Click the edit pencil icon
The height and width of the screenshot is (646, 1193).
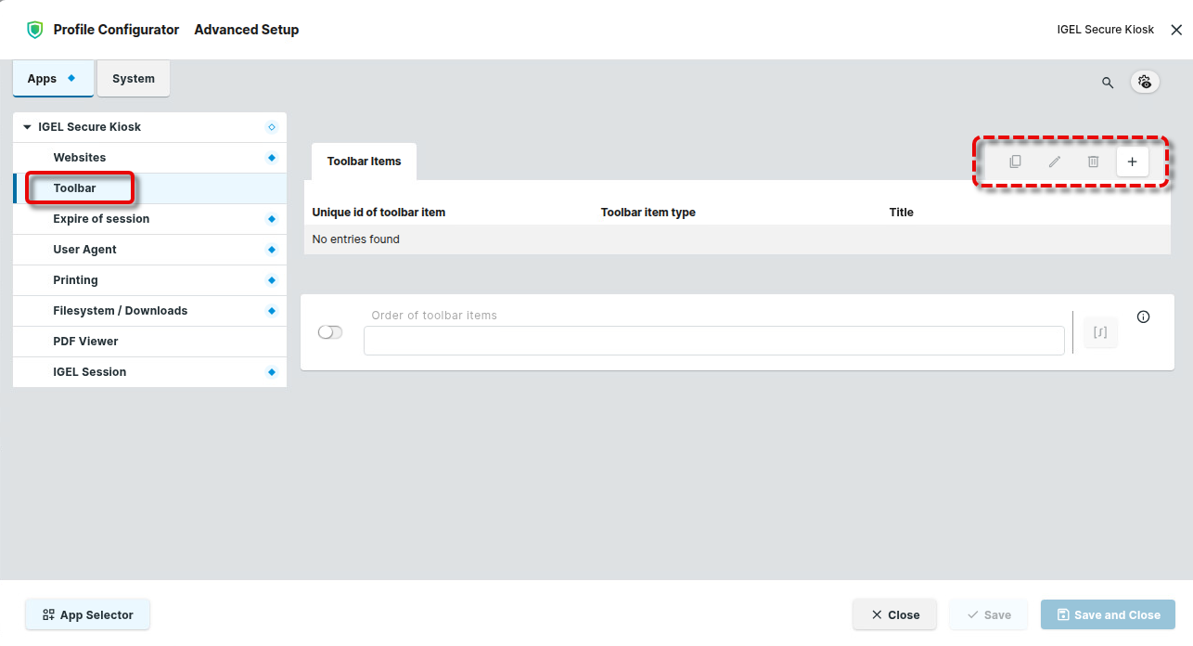1054,161
